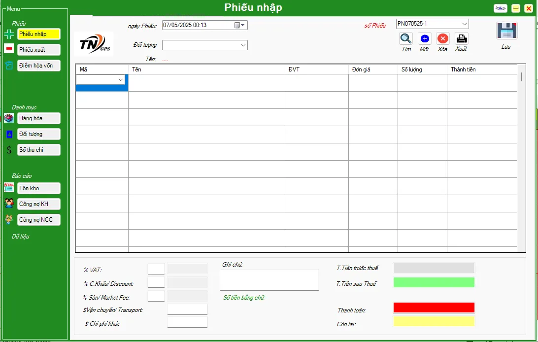This screenshot has width=538, height=342.
Task: Print voucher with Xuất printer icon
Action: click(x=462, y=38)
